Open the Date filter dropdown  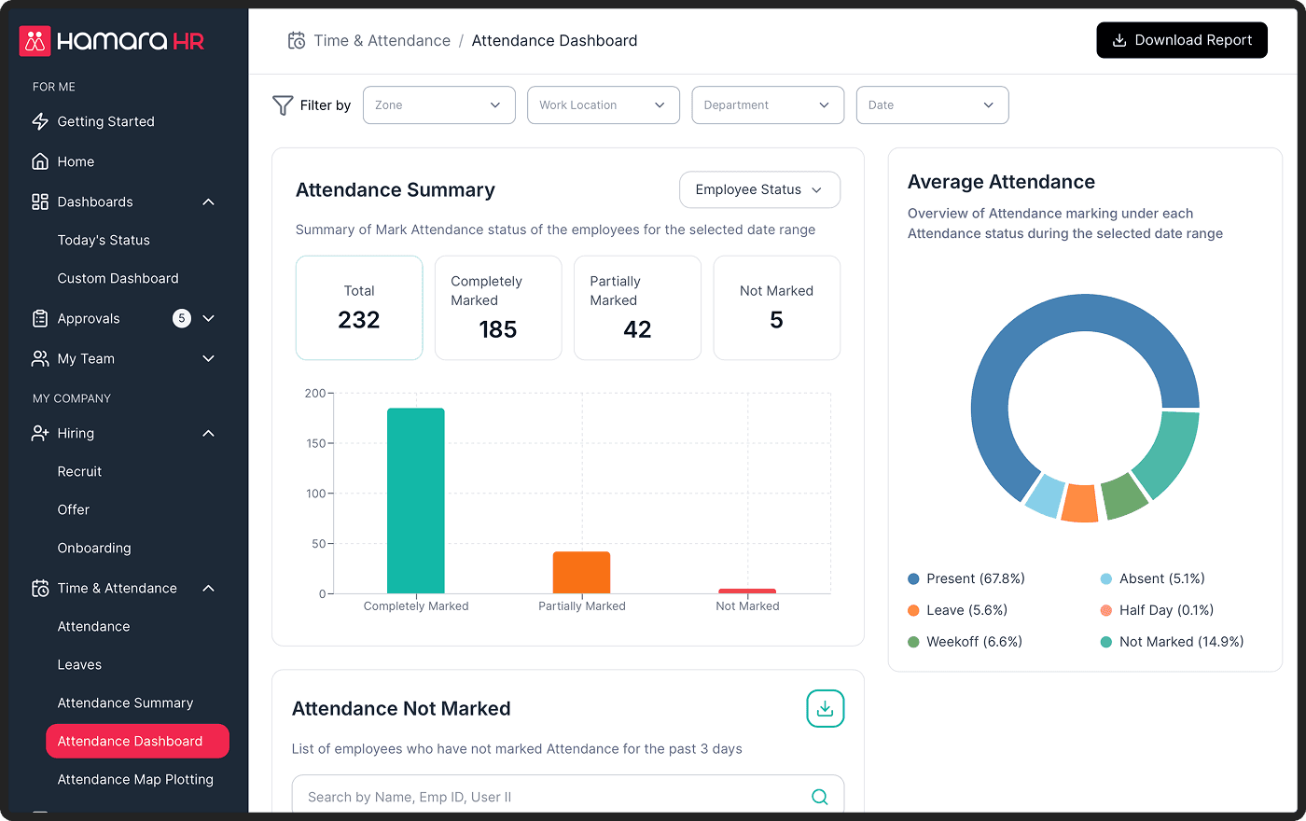(932, 105)
